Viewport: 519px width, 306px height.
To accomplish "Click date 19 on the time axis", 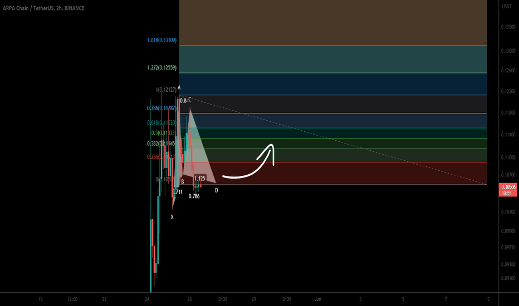I will click(40, 299).
